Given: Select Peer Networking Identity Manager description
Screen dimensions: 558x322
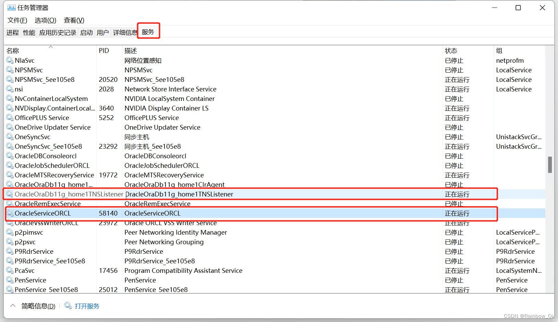Looking at the screenshot, I should coord(176,232).
